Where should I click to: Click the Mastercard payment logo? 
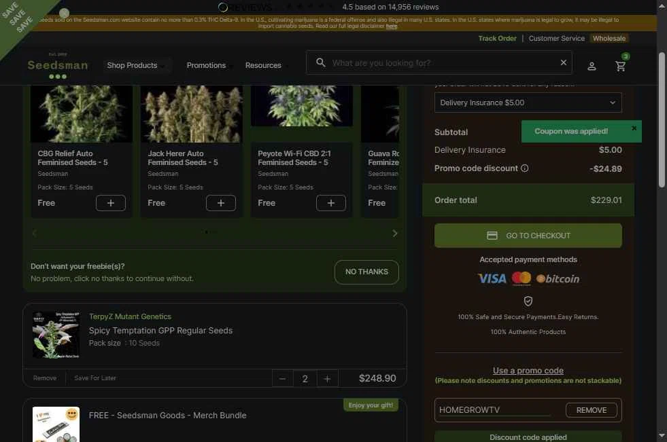(521, 278)
